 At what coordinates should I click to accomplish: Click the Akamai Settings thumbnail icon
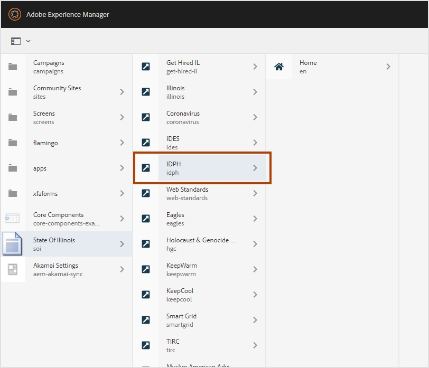pos(13,269)
